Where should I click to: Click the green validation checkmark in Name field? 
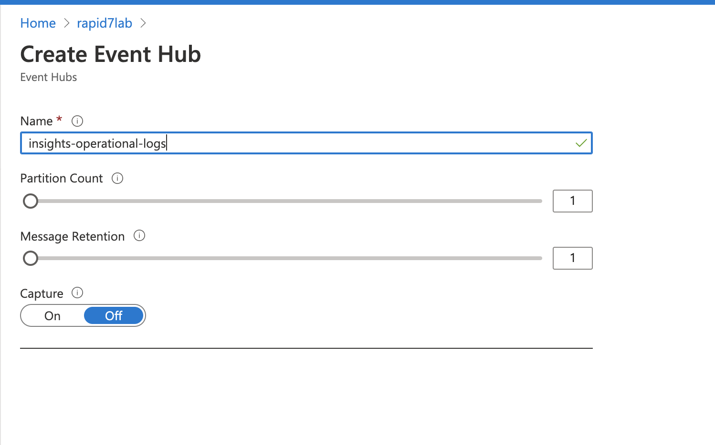(581, 143)
